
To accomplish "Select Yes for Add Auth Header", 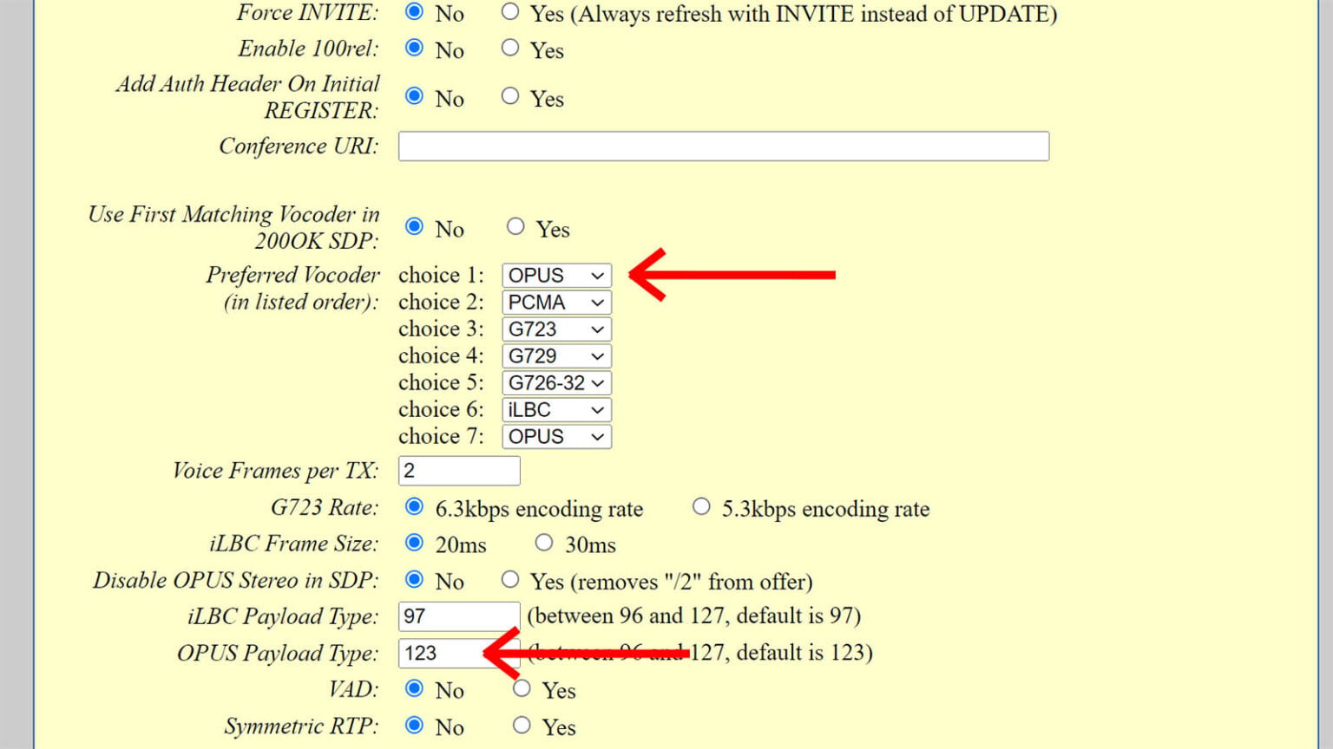I will coord(510,96).
